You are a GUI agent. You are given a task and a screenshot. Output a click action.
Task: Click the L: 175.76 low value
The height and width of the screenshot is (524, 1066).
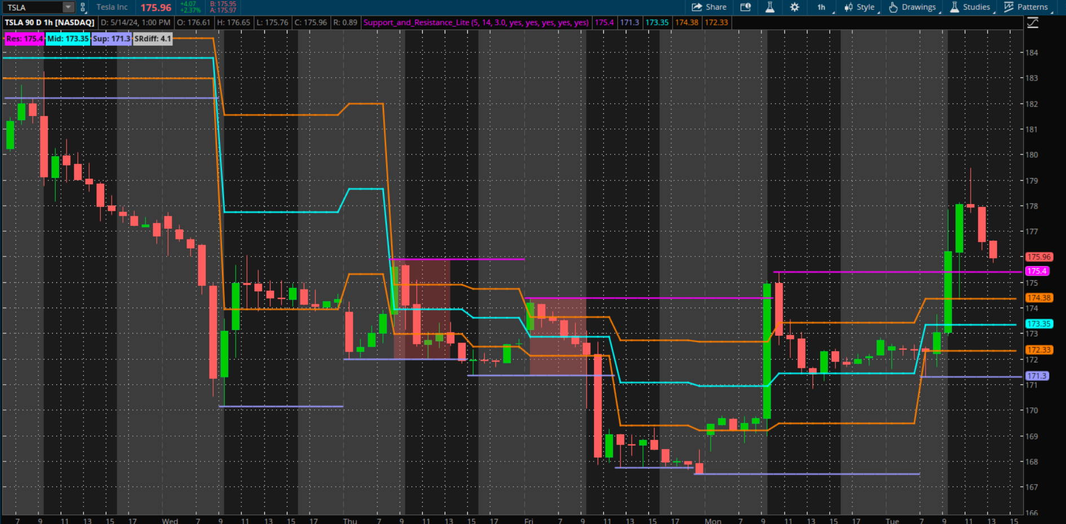(272, 23)
